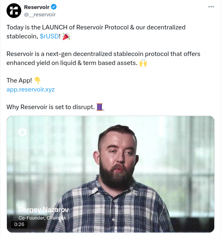Click the Sergey Nazarov name caption

tap(44, 210)
